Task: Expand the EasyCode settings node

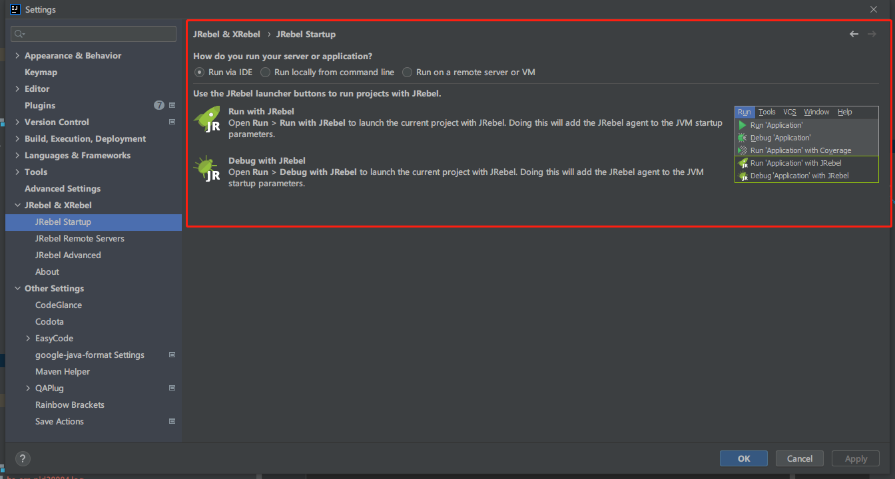Action: click(x=28, y=338)
